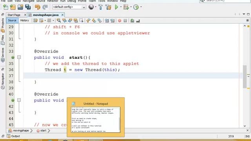251x141 pixels.
Task: Click the grayed-out Redo arrow
Action: (45, 7)
